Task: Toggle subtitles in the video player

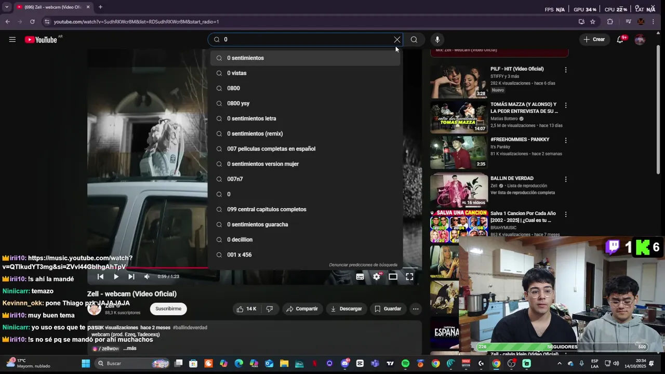Action: point(360,277)
